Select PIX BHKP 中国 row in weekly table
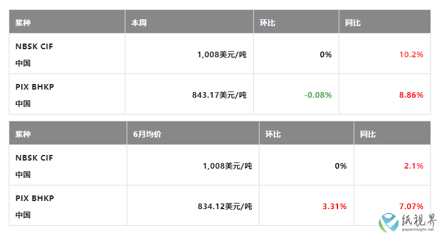 pyautogui.click(x=220, y=94)
